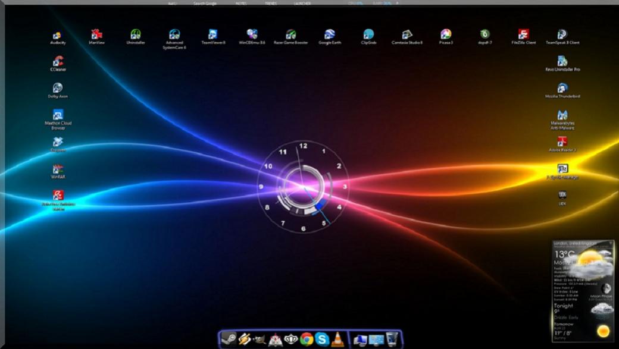This screenshot has width=619, height=349.
Task: Open the Recycle Bin in the dock
Action: tap(392, 339)
